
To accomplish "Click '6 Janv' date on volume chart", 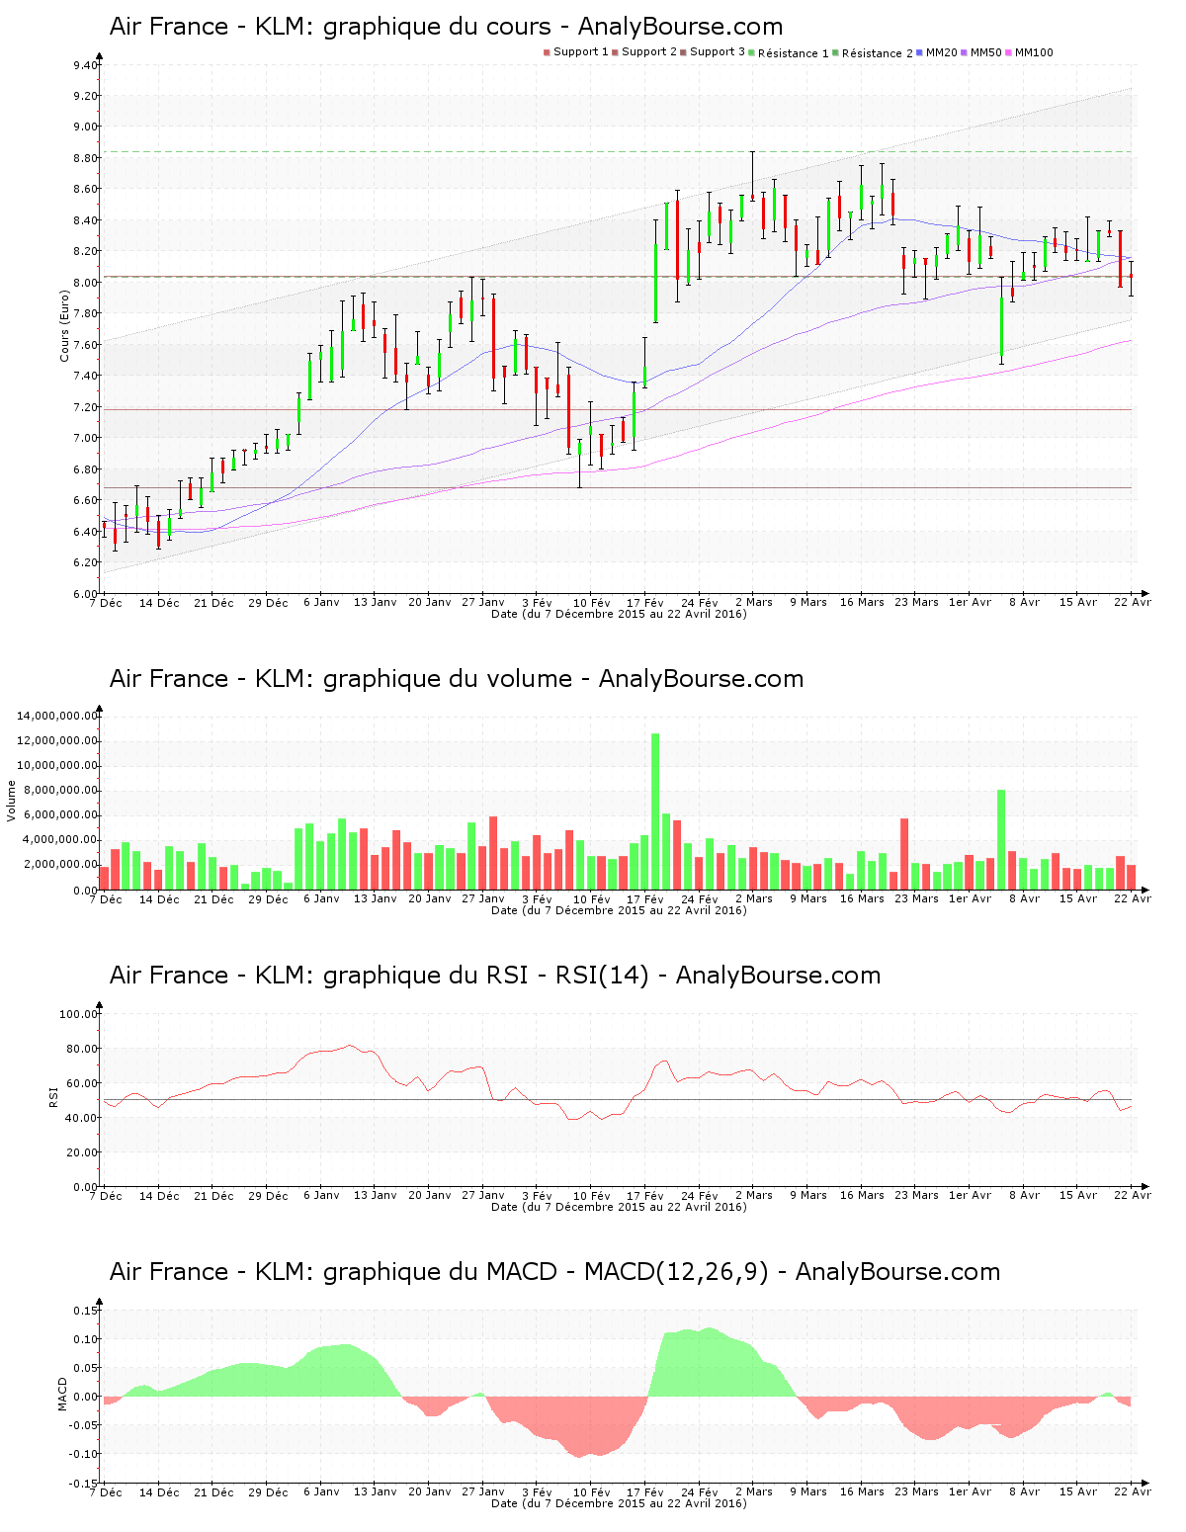I will point(321,899).
